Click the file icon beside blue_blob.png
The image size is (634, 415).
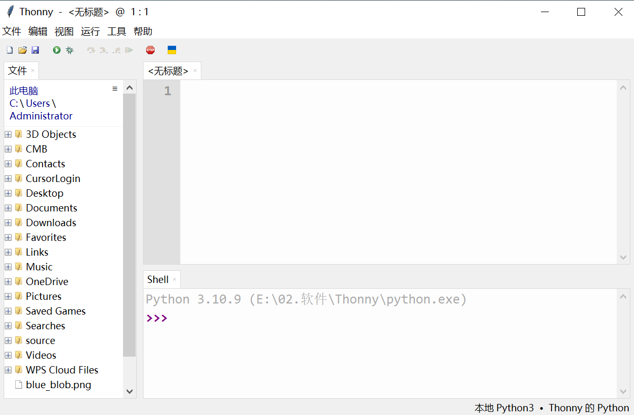18,384
